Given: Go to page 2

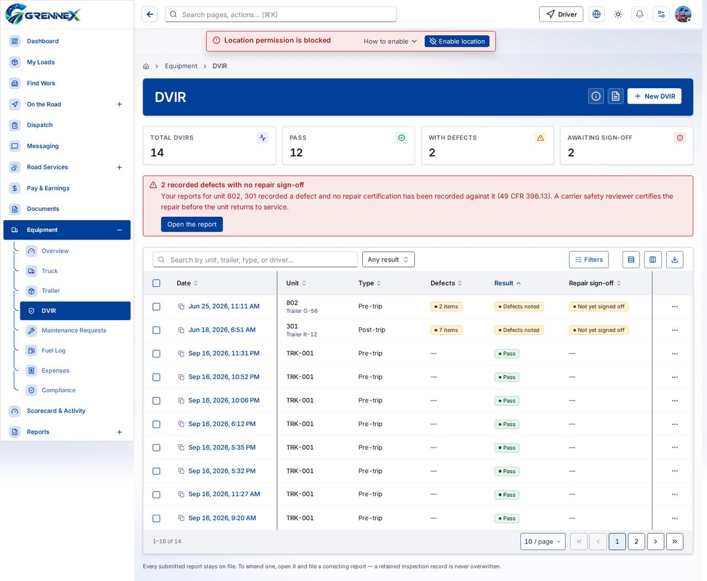Looking at the screenshot, I should [636, 542].
